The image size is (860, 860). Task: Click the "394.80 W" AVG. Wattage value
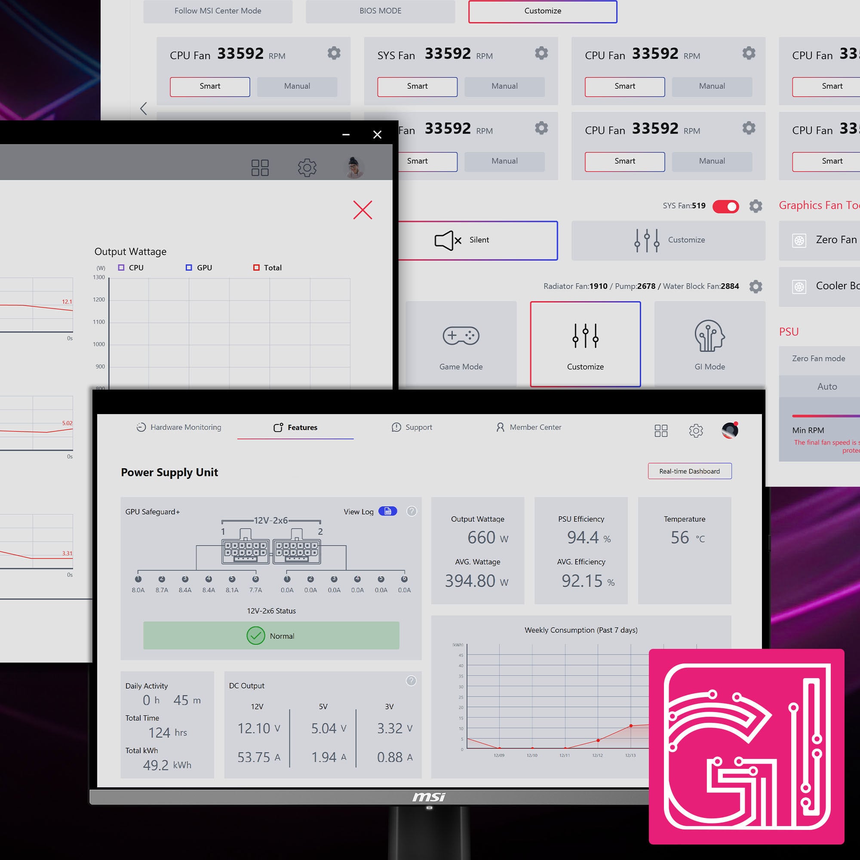[477, 581]
